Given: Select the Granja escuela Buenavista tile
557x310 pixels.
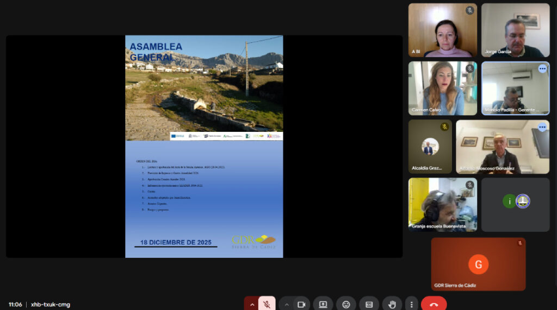Looking at the screenshot, I should pyautogui.click(x=442, y=205).
